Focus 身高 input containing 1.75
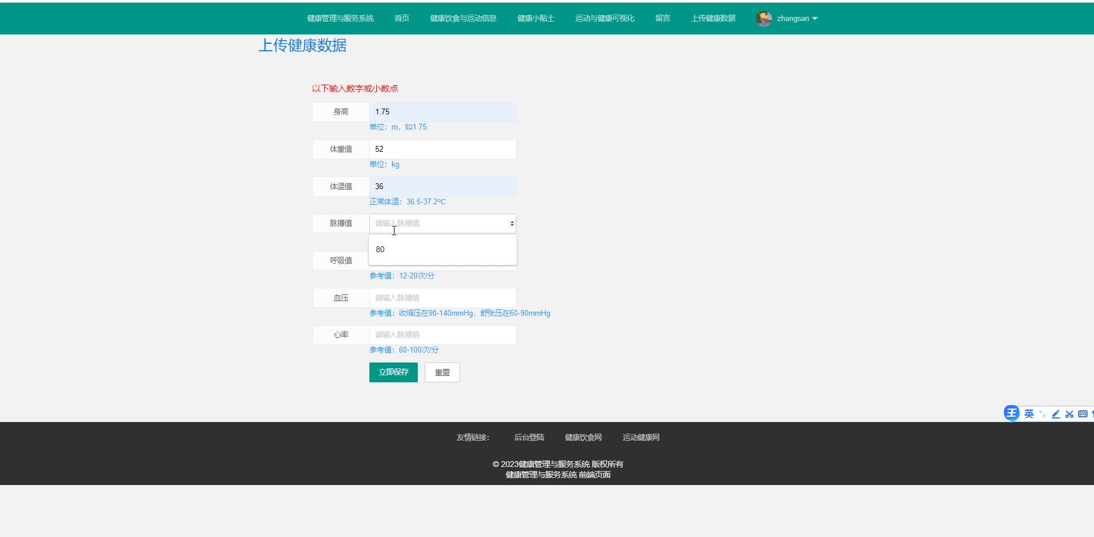The width and height of the screenshot is (1094, 537). click(443, 112)
